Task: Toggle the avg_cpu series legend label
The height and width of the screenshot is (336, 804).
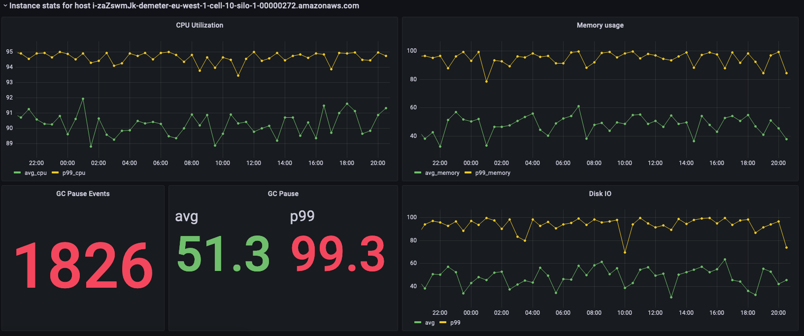Action: click(x=35, y=173)
